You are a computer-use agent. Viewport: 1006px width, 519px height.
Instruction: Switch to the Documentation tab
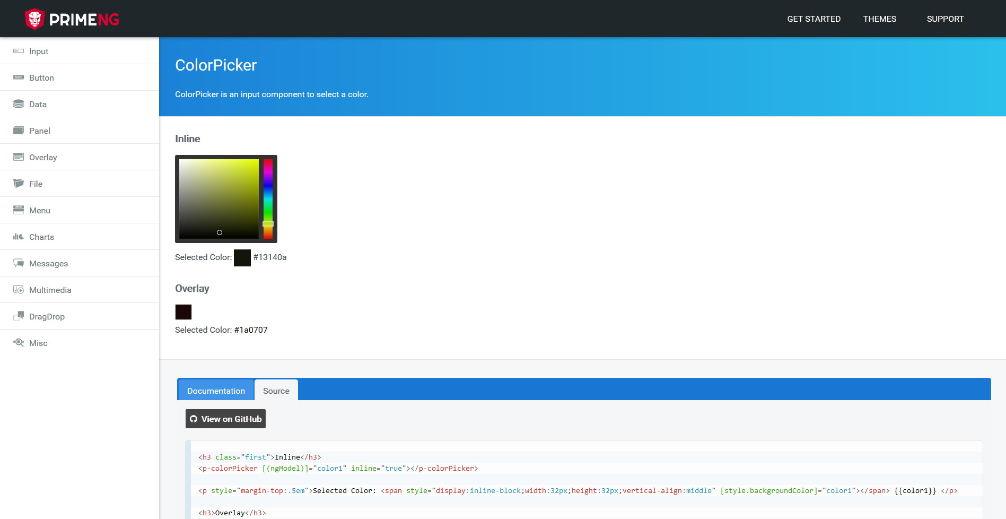pos(216,390)
